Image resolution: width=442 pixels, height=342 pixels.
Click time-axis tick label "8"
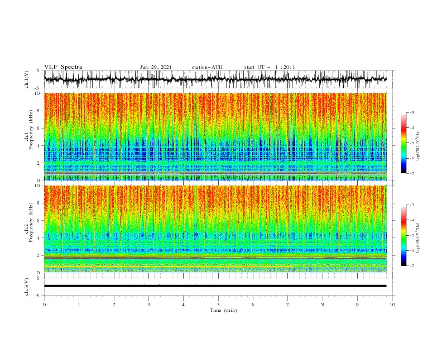323,305
